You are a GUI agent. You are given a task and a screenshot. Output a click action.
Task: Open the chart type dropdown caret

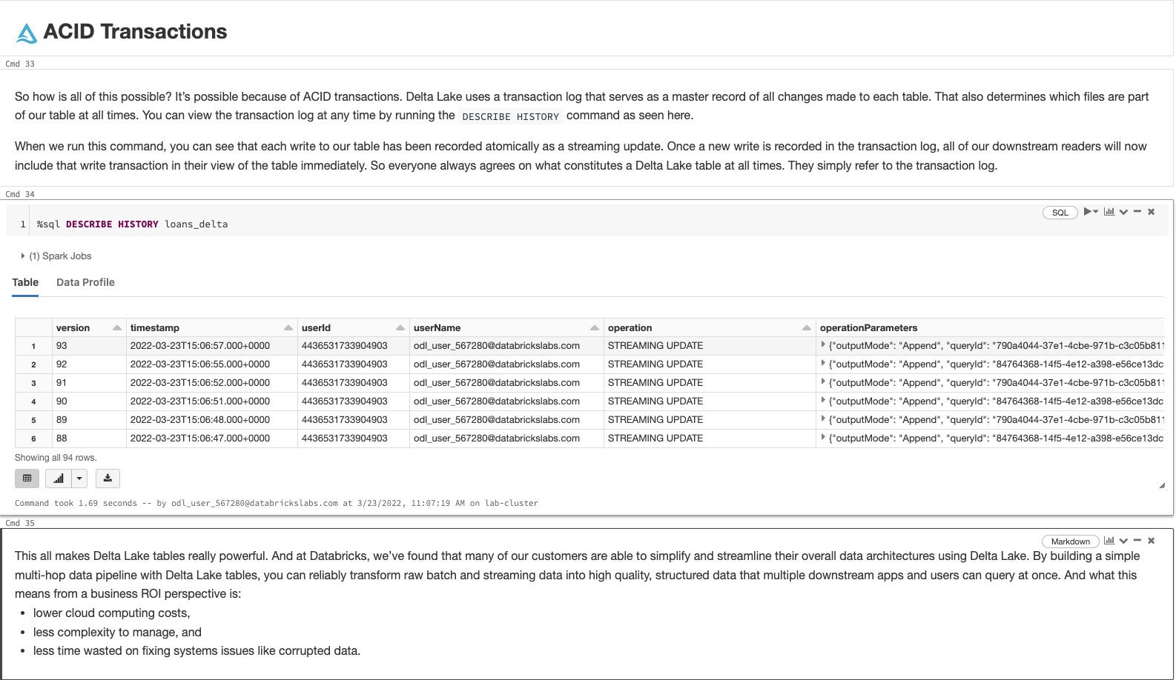point(79,479)
